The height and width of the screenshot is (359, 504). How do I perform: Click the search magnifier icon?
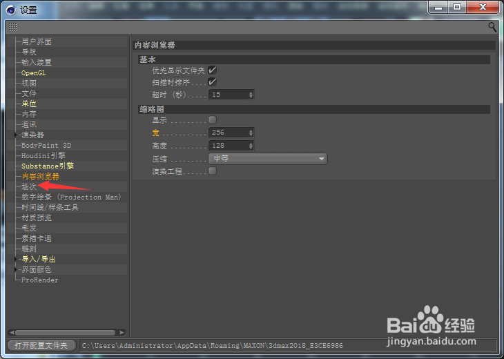(492, 27)
